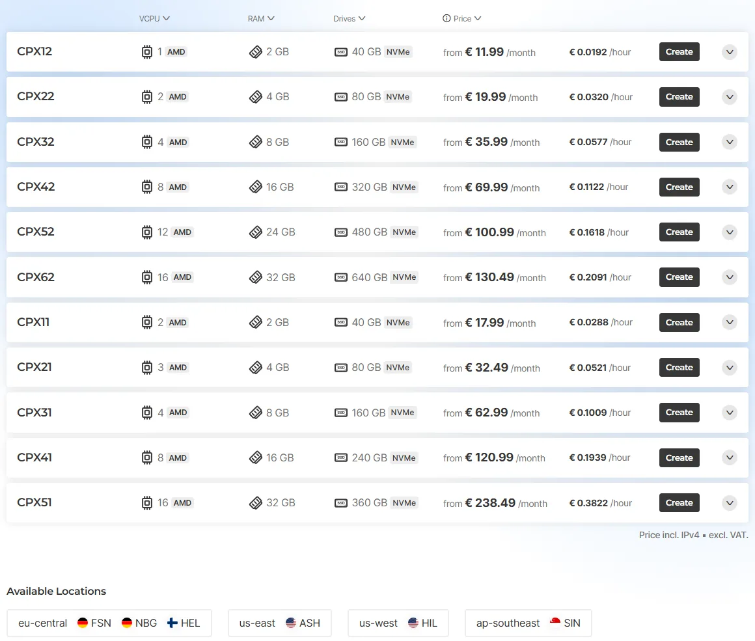
Task: Click Create for the CPX51 plan
Action: point(679,503)
